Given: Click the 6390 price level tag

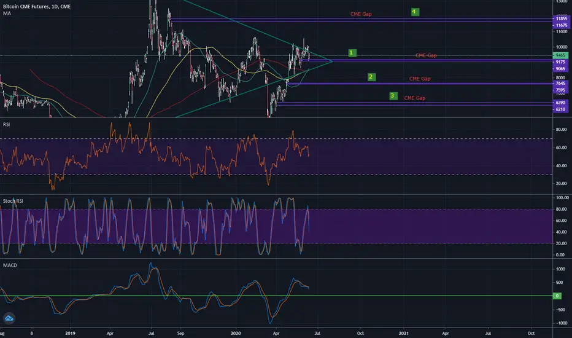Looking at the screenshot, I should tap(560, 103).
